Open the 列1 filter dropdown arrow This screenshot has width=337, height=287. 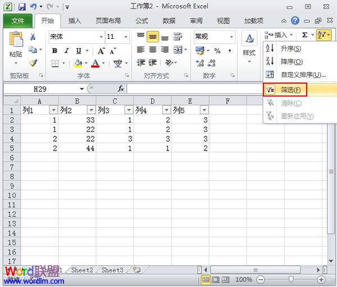click(x=53, y=110)
